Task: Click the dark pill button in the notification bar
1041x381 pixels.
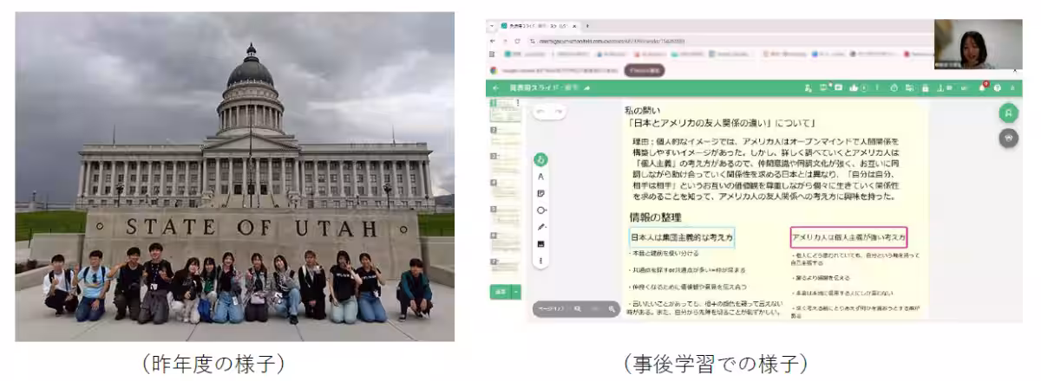Action: pyautogui.click(x=645, y=70)
